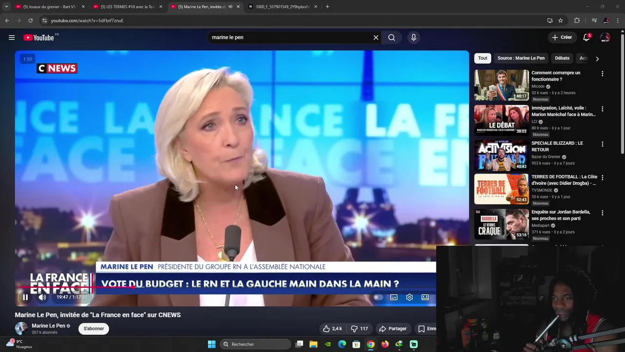Dislike the video showing 117
The width and height of the screenshot is (625, 352).
click(x=359, y=329)
